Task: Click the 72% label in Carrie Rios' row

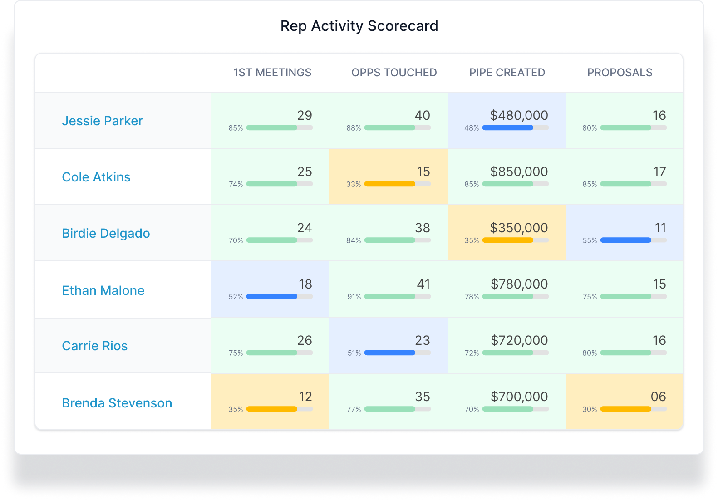Action: pyautogui.click(x=472, y=353)
